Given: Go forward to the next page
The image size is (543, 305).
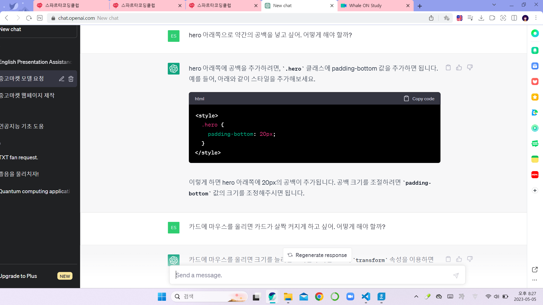Looking at the screenshot, I should tap(18, 18).
